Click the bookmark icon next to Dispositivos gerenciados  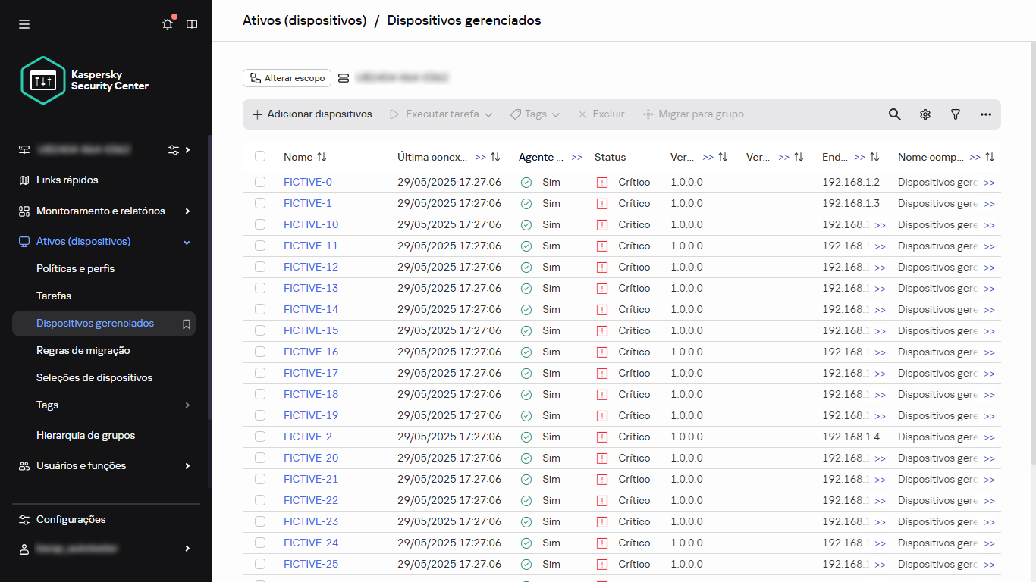[x=186, y=323]
